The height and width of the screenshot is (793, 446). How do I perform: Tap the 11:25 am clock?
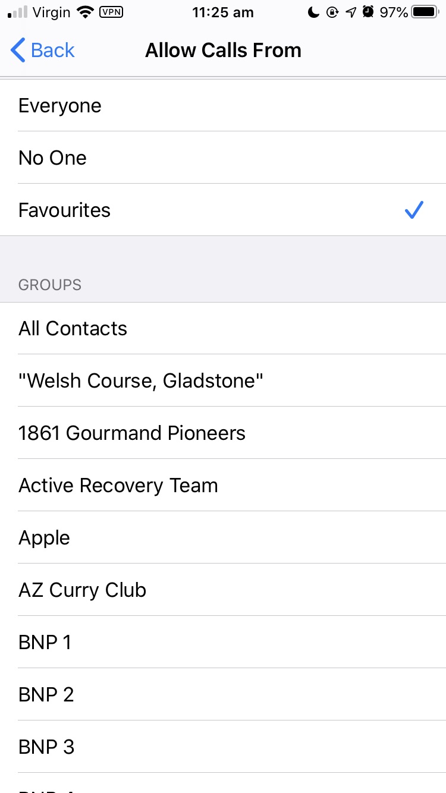click(x=223, y=12)
